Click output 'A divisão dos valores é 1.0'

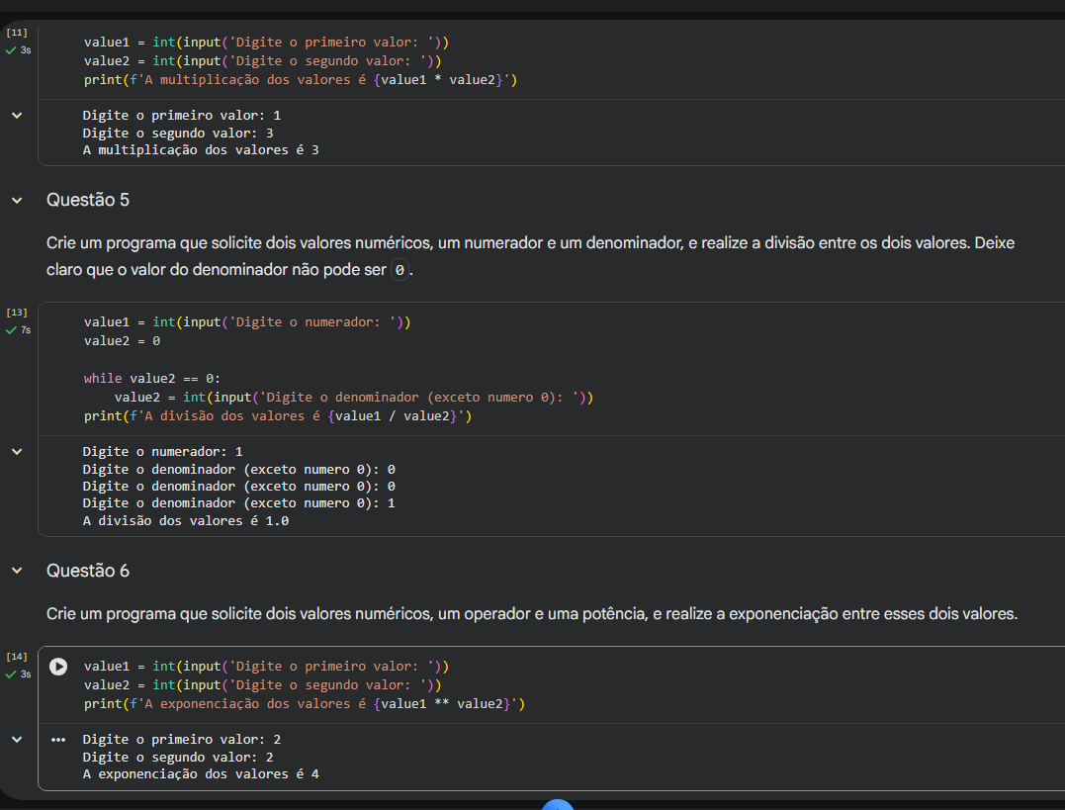click(186, 521)
